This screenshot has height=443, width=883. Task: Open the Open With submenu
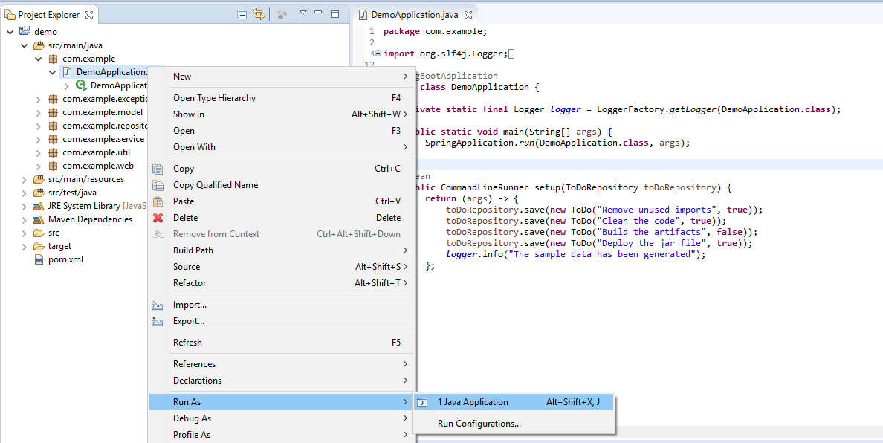click(x=282, y=147)
